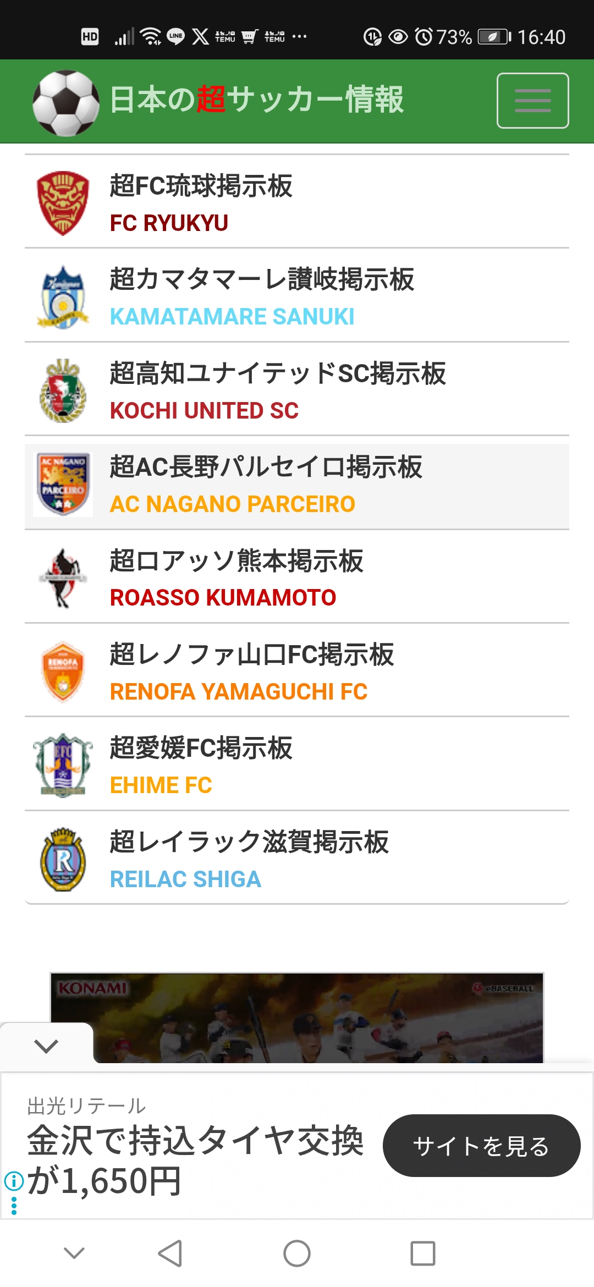Collapse the bottom ad with chevron tab

pos(46,1046)
